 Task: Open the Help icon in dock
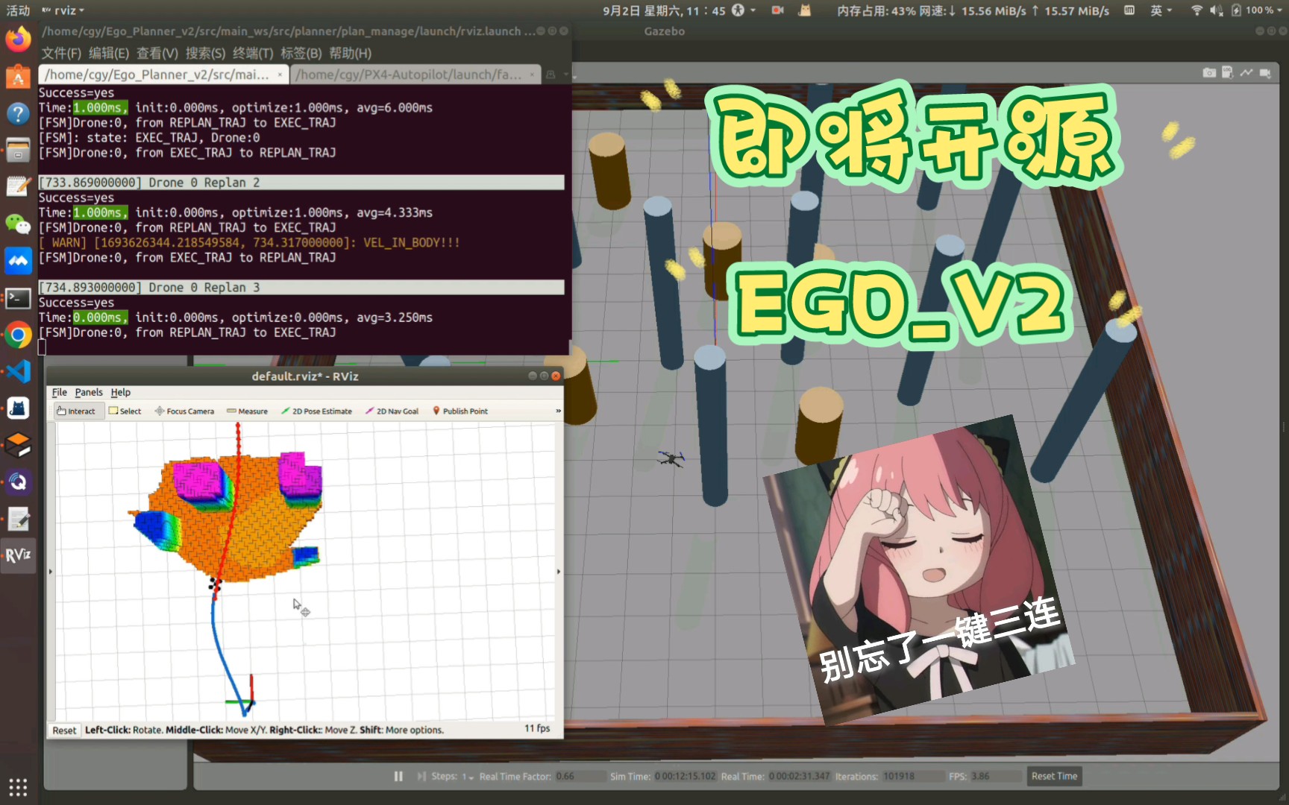tap(18, 113)
